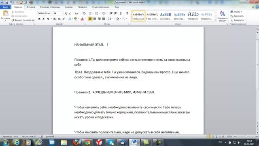
Task: Click the Sort A-Z icon
Action: (x=121, y=13)
